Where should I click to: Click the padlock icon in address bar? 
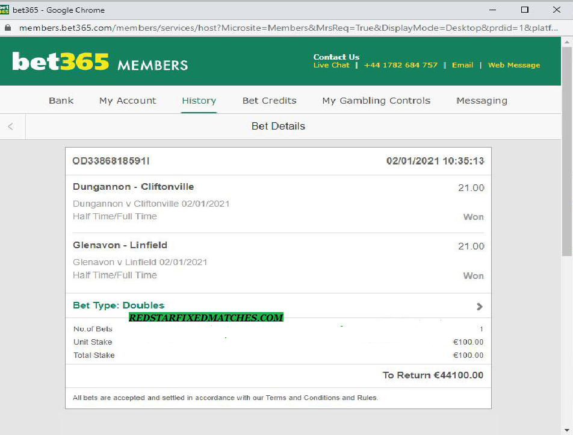tap(8, 28)
